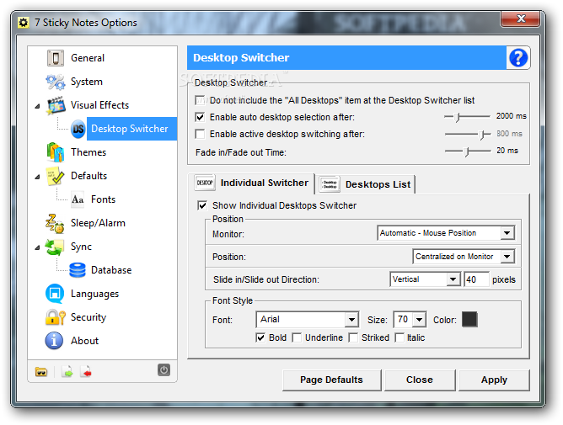563x425 pixels.
Task: Click the Visual Effects clapperboard icon
Action: tap(56, 105)
